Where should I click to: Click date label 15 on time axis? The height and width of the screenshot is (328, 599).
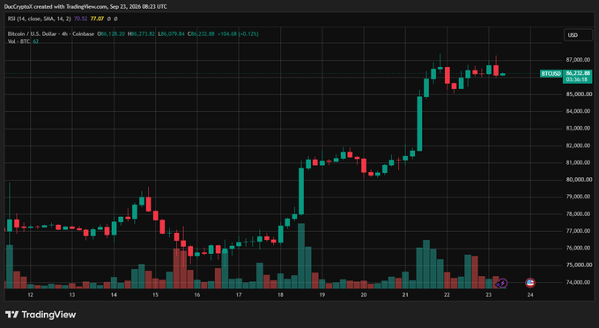click(155, 295)
